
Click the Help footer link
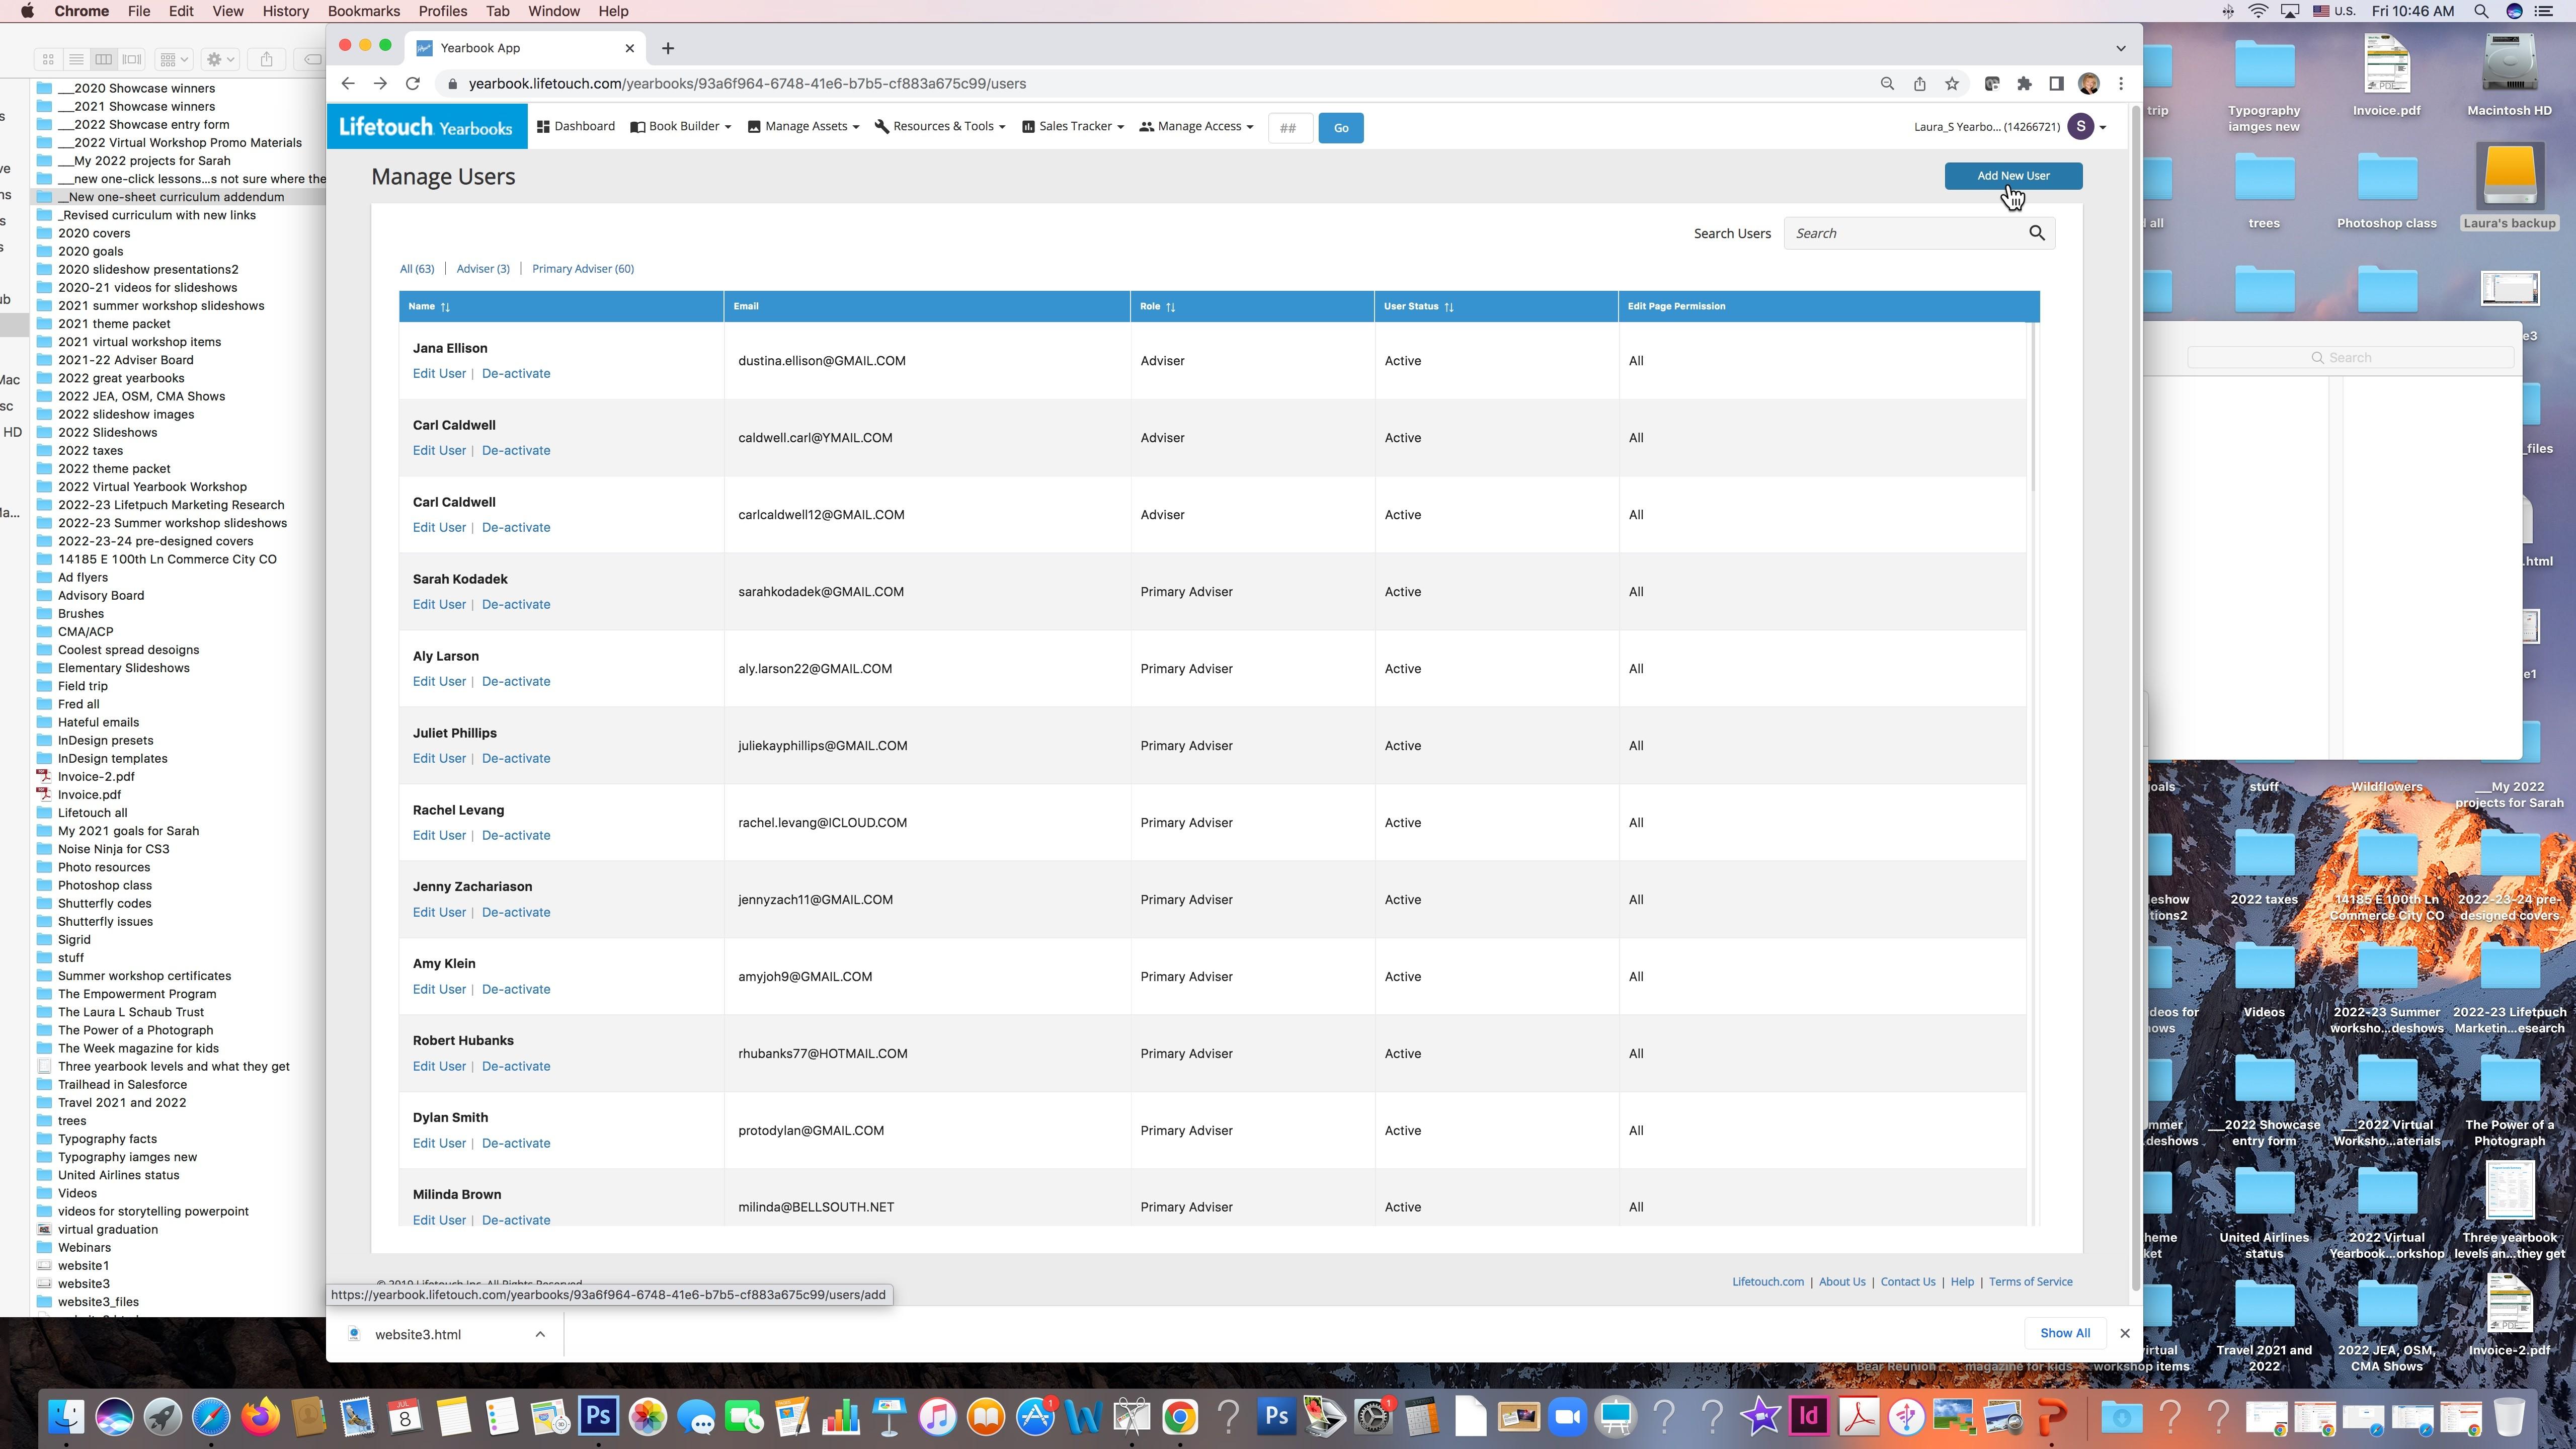click(1962, 1283)
